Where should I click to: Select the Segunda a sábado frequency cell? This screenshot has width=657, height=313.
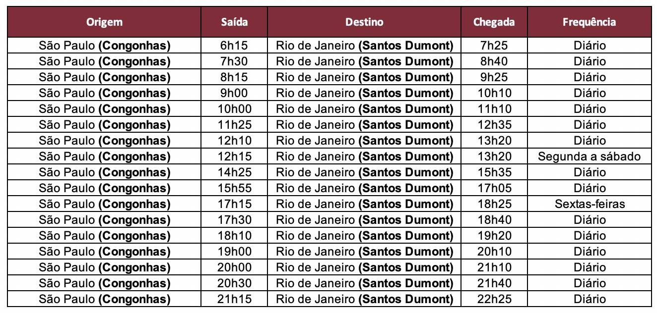pos(590,156)
